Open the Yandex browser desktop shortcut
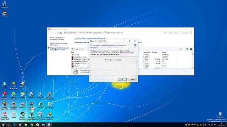Image resolution: width=227 pixels, height=127 pixels. tap(13, 115)
